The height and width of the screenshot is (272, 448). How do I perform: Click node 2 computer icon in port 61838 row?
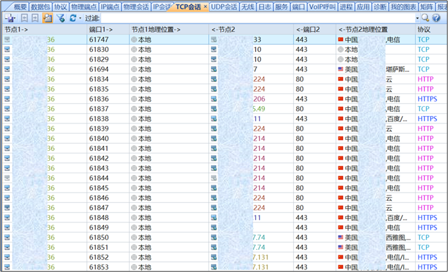(214, 118)
